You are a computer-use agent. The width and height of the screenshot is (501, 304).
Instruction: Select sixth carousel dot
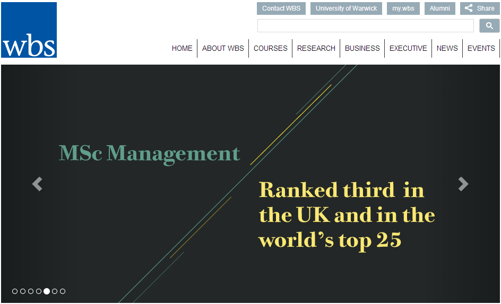55,291
